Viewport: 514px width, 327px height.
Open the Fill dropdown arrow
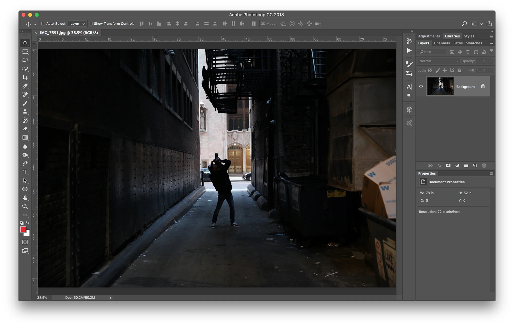(x=490, y=70)
